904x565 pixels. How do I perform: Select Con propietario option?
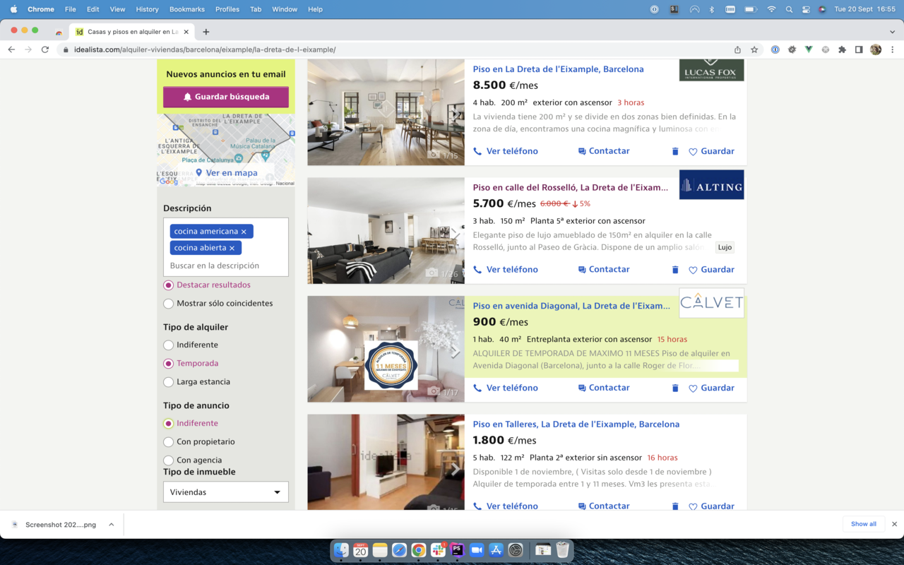pyautogui.click(x=168, y=442)
